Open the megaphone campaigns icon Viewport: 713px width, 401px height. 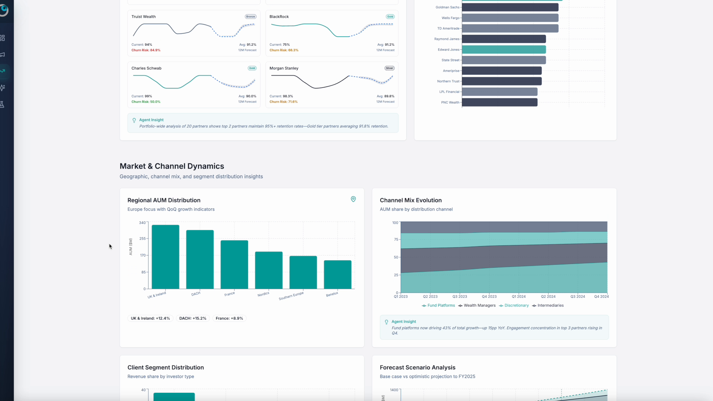click(3, 55)
